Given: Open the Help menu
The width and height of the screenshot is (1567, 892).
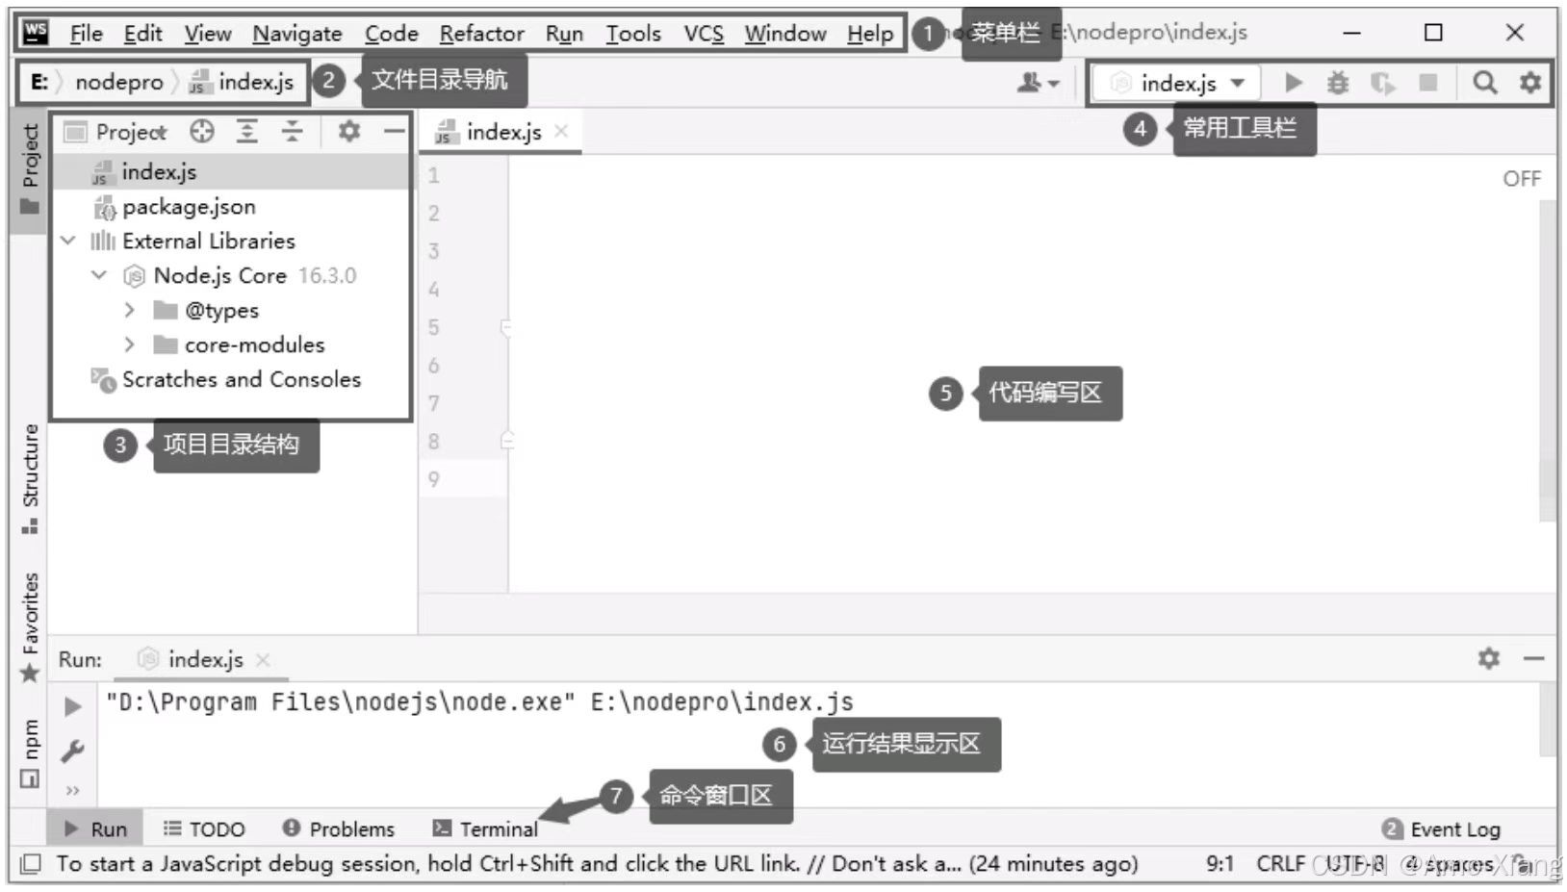Looking at the screenshot, I should coord(870,34).
